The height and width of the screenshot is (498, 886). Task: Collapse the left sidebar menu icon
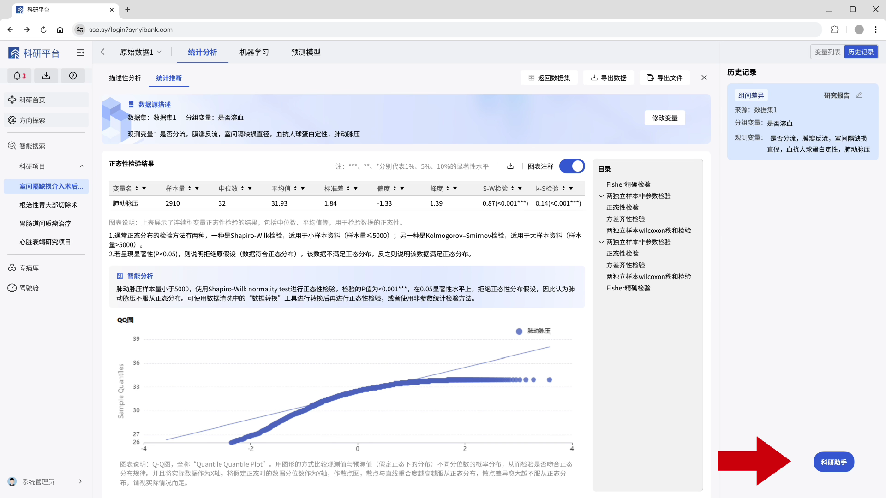(80, 53)
